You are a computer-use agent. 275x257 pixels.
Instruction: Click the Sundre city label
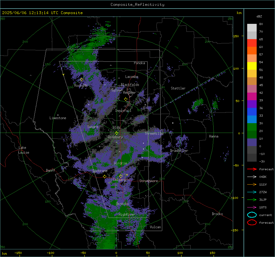[x=93, y=127]
